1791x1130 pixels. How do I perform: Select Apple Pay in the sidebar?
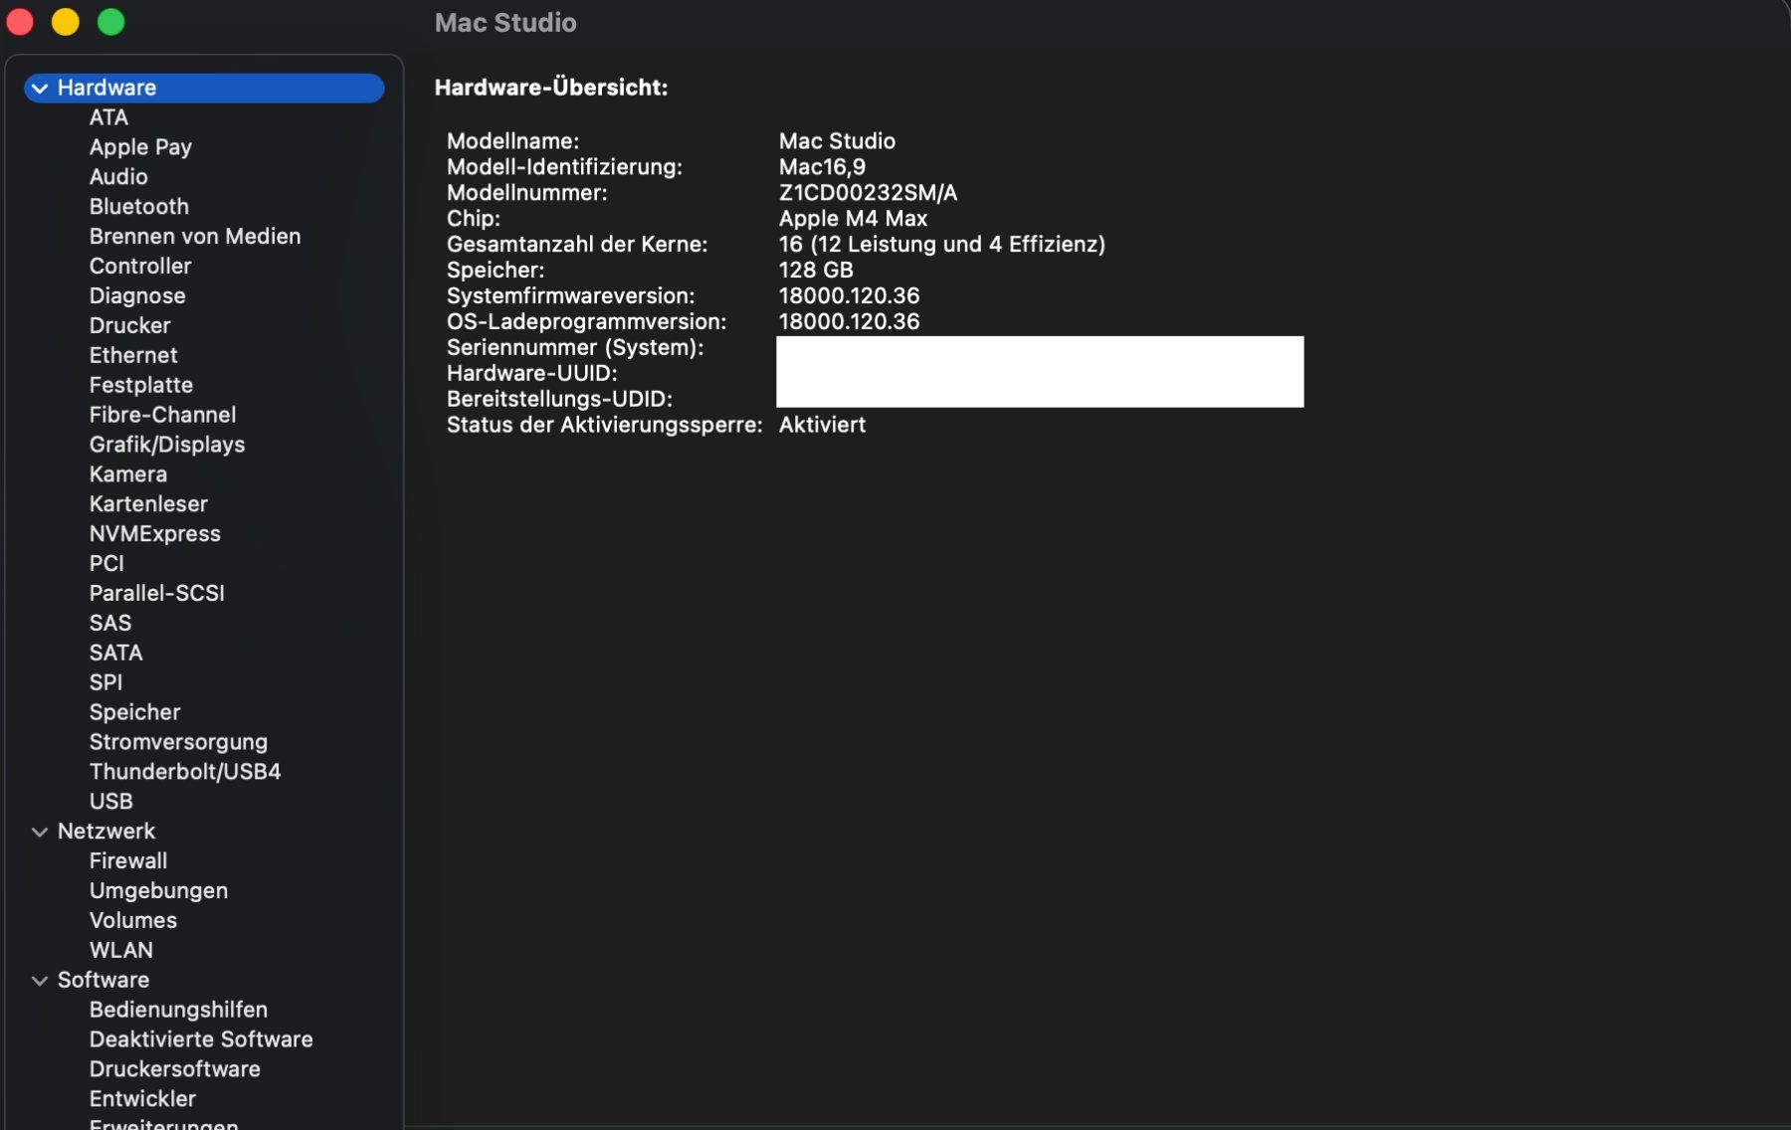[140, 147]
